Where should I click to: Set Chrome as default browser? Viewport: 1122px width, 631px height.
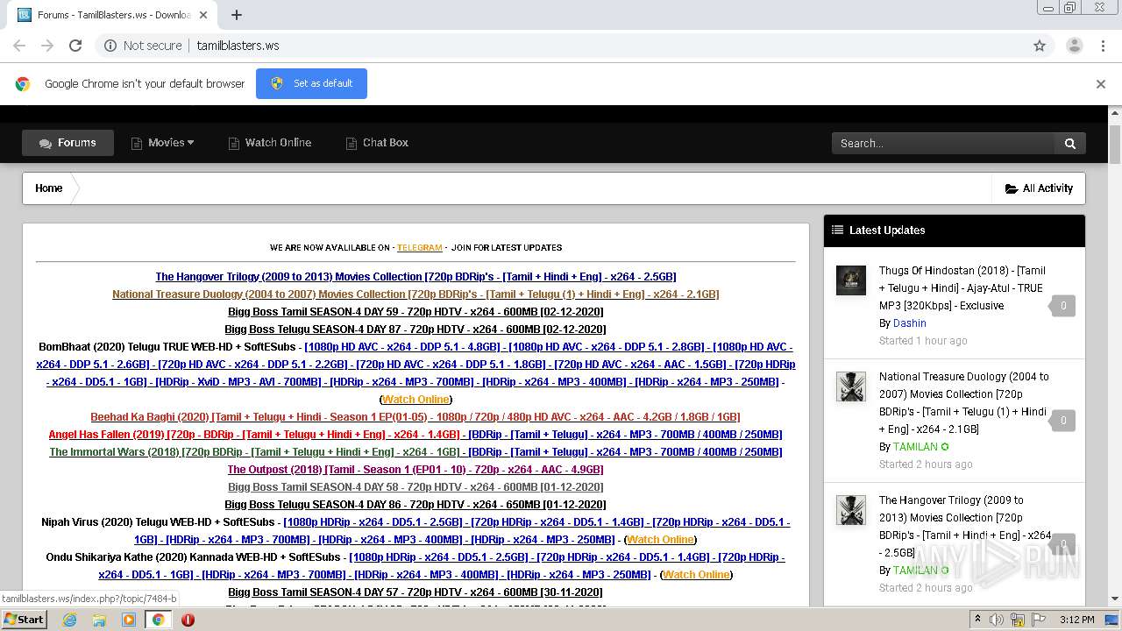311,83
